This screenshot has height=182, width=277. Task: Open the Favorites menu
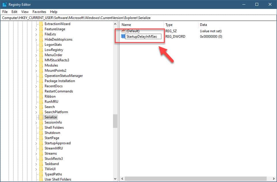point(39,12)
